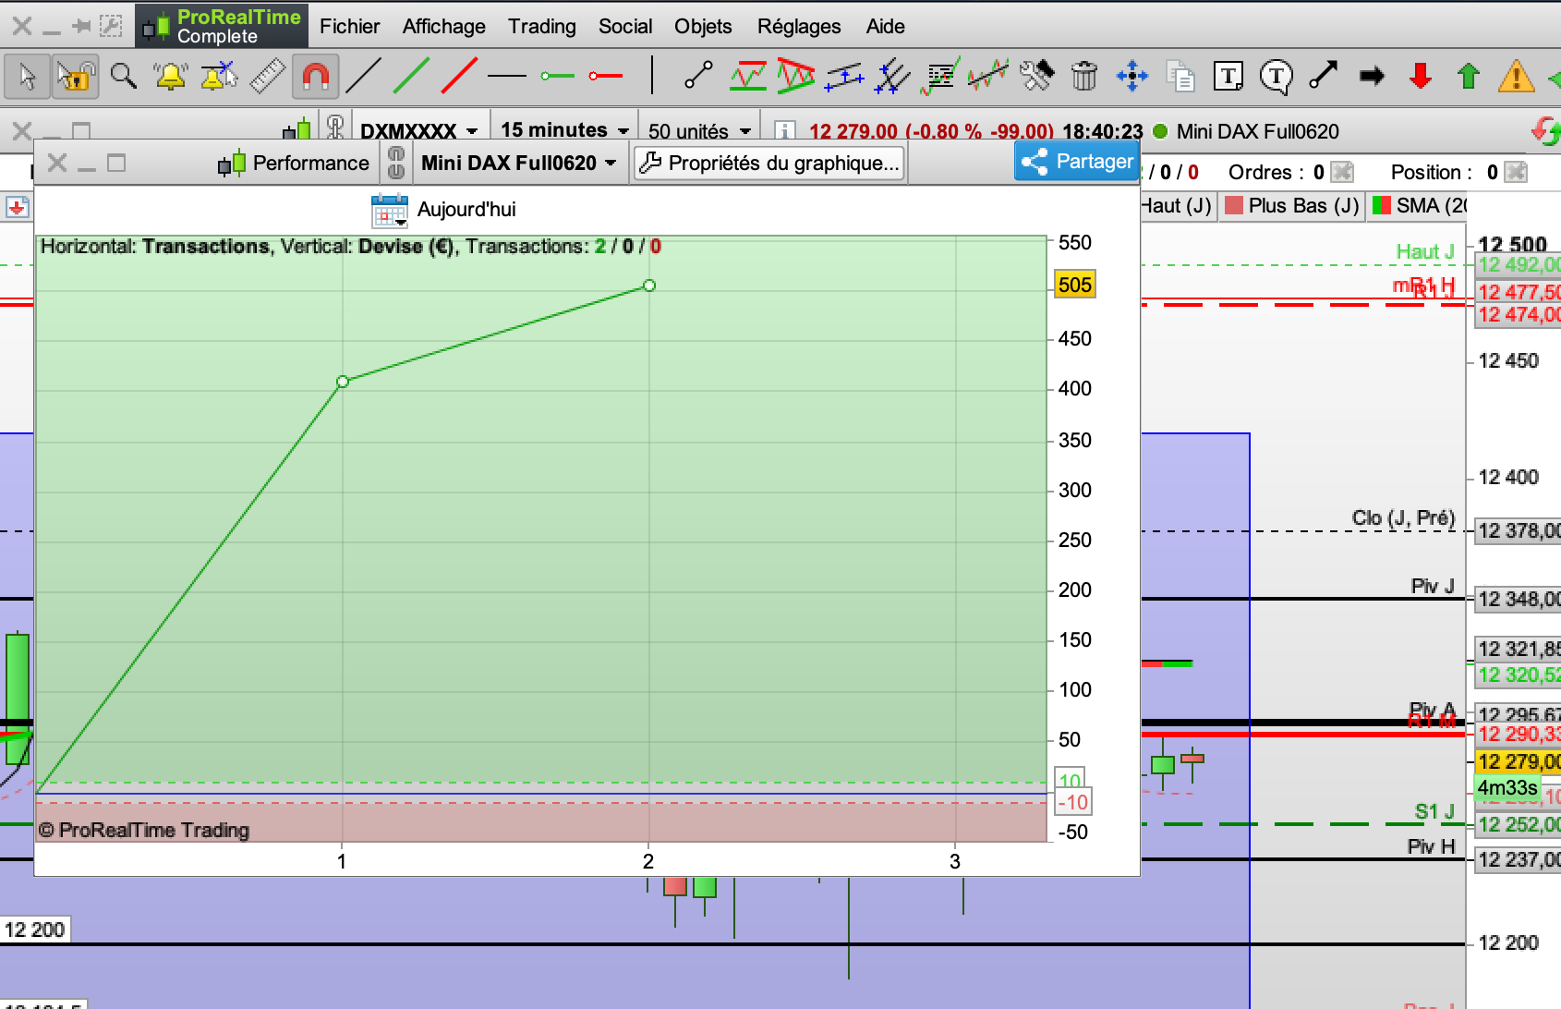Pick the regression channel tool

988,76
